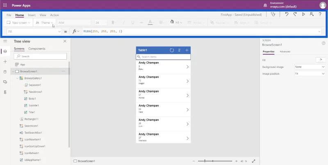Open Advanced tools icon in left rail

(x=5, y=92)
